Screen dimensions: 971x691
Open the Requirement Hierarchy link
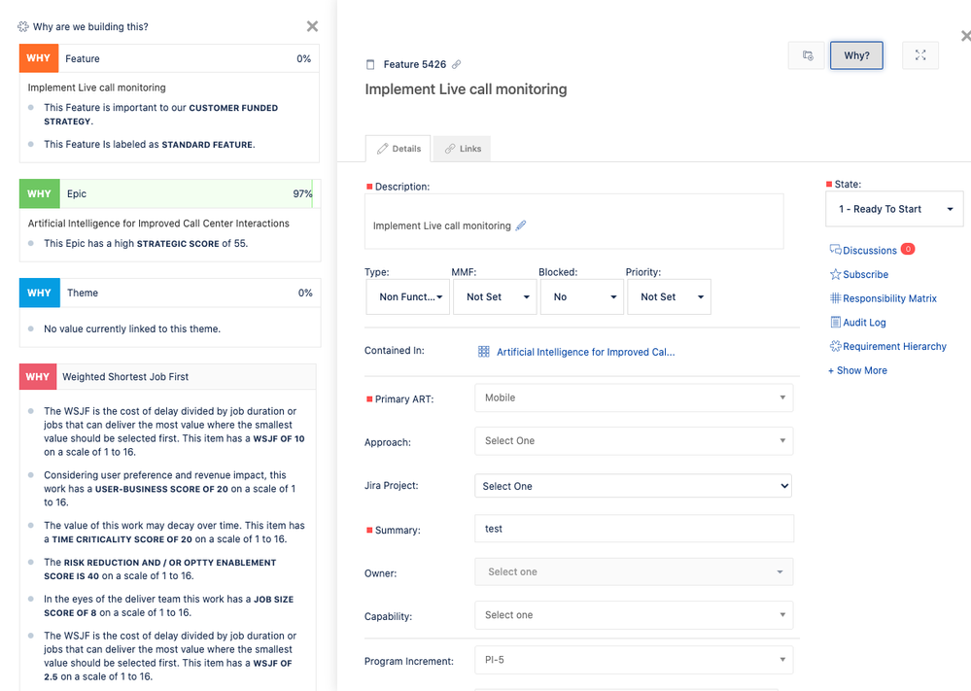(x=894, y=347)
